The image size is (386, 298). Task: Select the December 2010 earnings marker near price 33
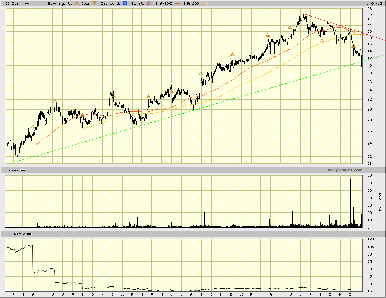pos(113,96)
